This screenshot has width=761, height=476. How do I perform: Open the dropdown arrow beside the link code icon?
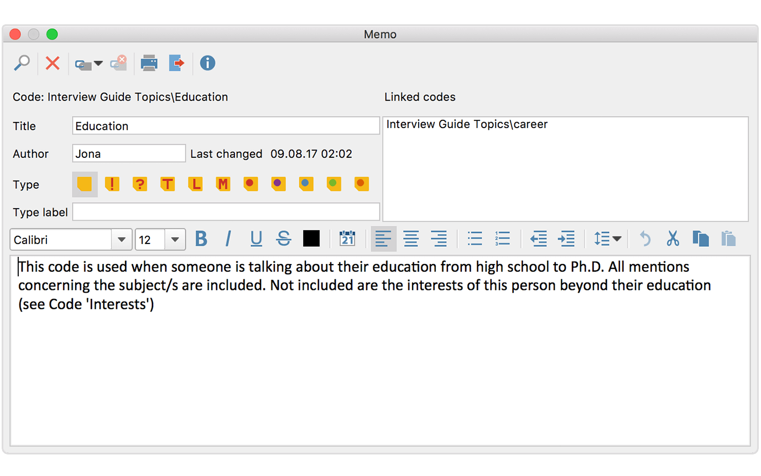point(98,63)
